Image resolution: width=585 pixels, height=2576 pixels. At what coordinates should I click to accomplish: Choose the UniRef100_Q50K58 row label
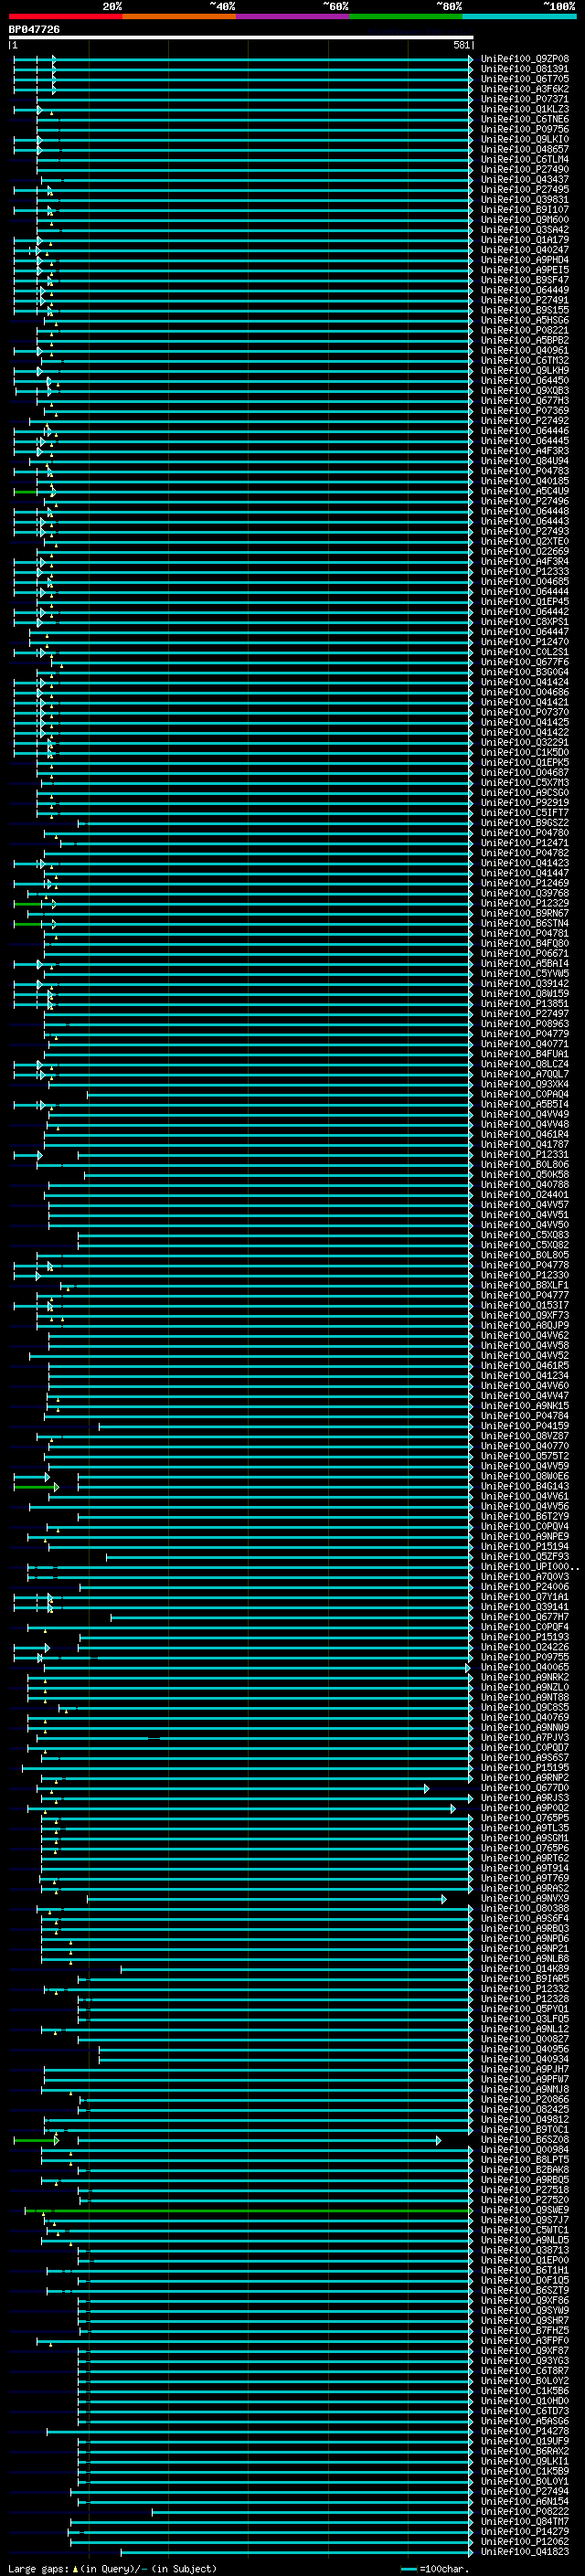tap(525, 1174)
